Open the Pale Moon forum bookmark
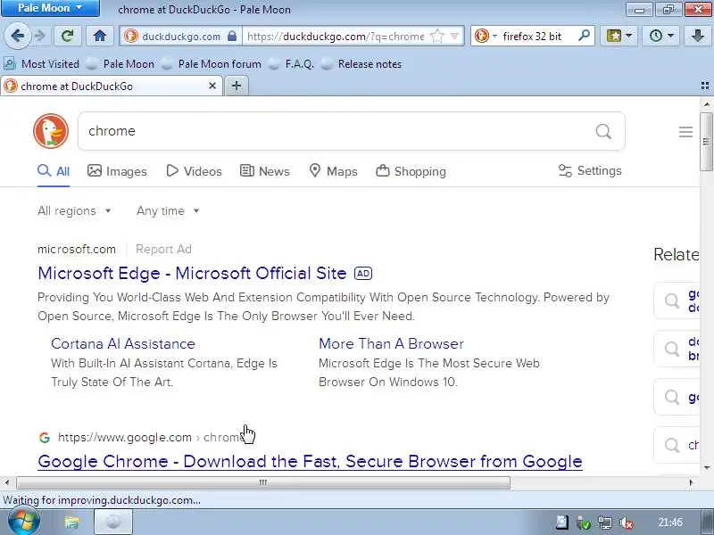Viewport: 714px width, 535px height. pyautogui.click(x=212, y=63)
